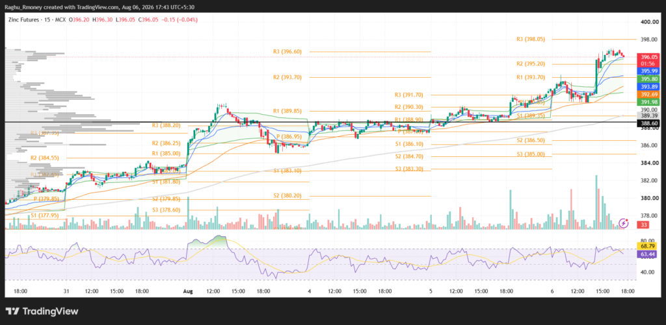Viewport: 666px width, 325px height.
Task: Click the P (386.95) pivot label
Action: pyautogui.click(x=289, y=136)
